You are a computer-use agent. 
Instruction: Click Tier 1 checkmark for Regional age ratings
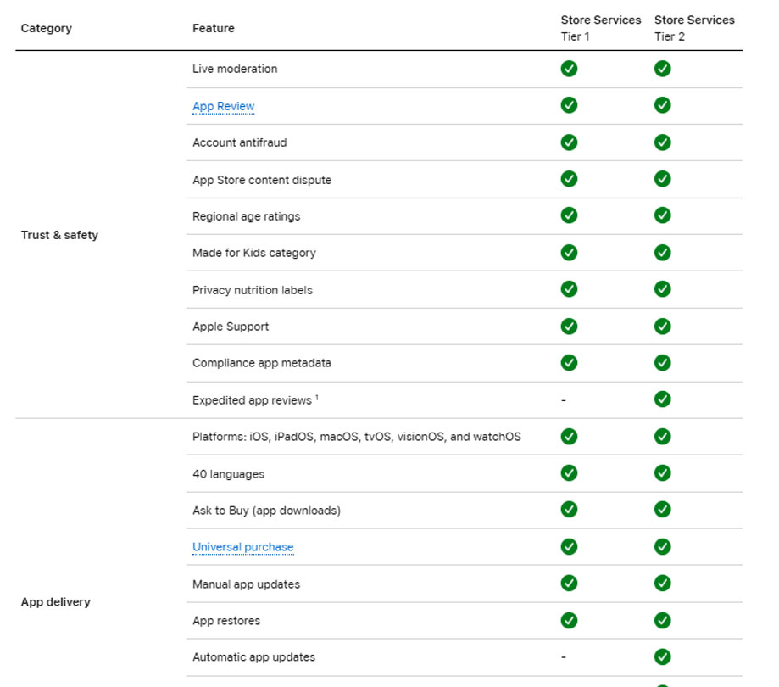pos(569,215)
